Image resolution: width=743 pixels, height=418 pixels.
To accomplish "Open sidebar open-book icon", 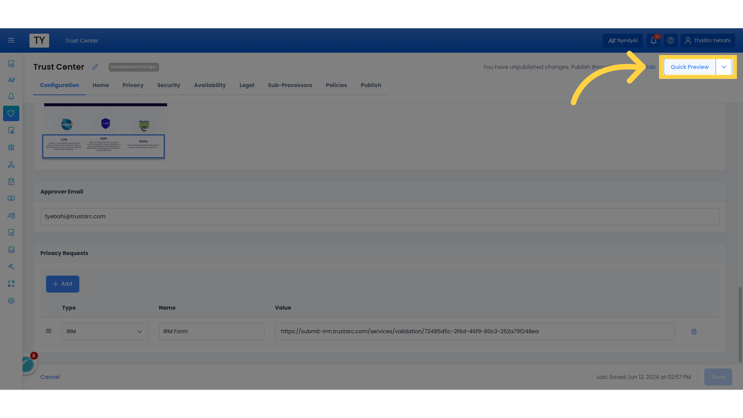I will (x=11, y=147).
